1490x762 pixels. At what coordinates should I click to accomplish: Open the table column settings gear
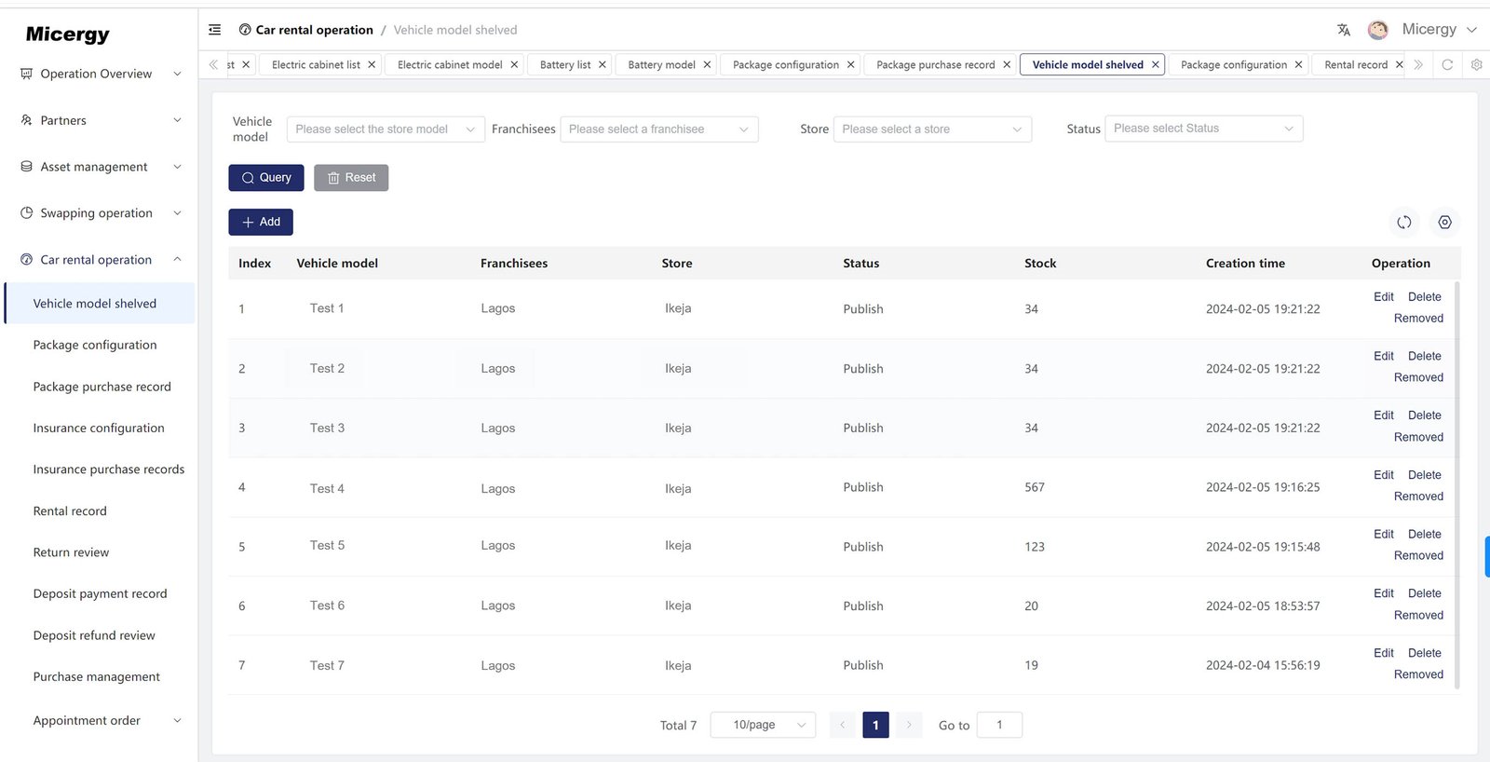[x=1444, y=223]
